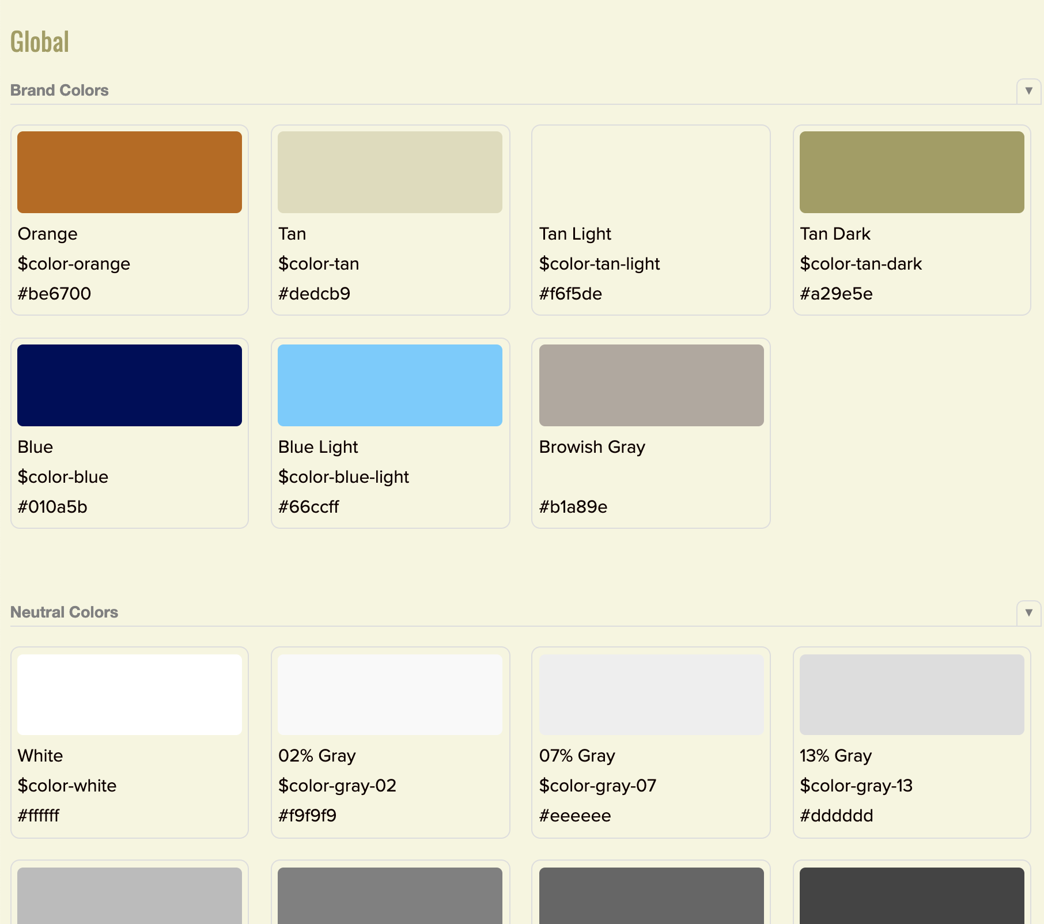Screen dimensions: 1044x924
Task: Collapse the Neutral Colors section arrow
Action: point(1028,613)
